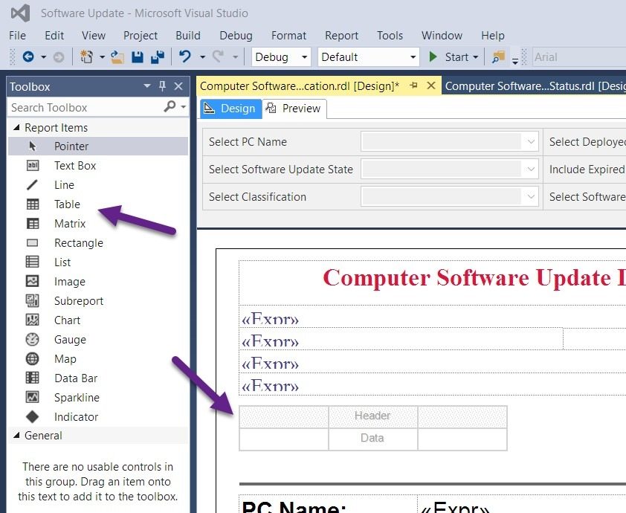626x513 pixels.
Task: Close the Toolbox panel
Action: [178, 85]
